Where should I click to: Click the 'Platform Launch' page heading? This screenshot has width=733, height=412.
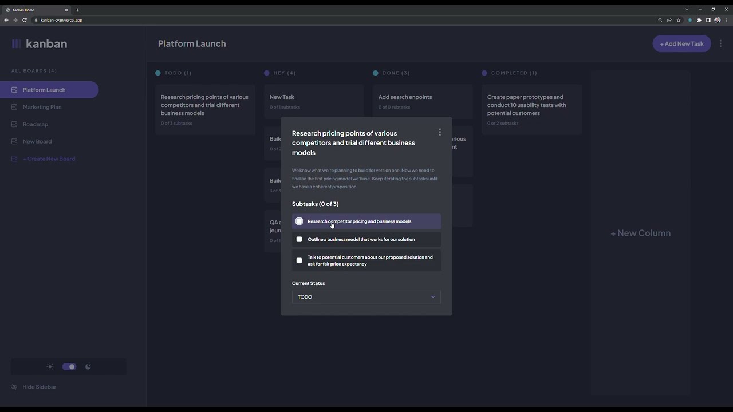click(x=192, y=43)
